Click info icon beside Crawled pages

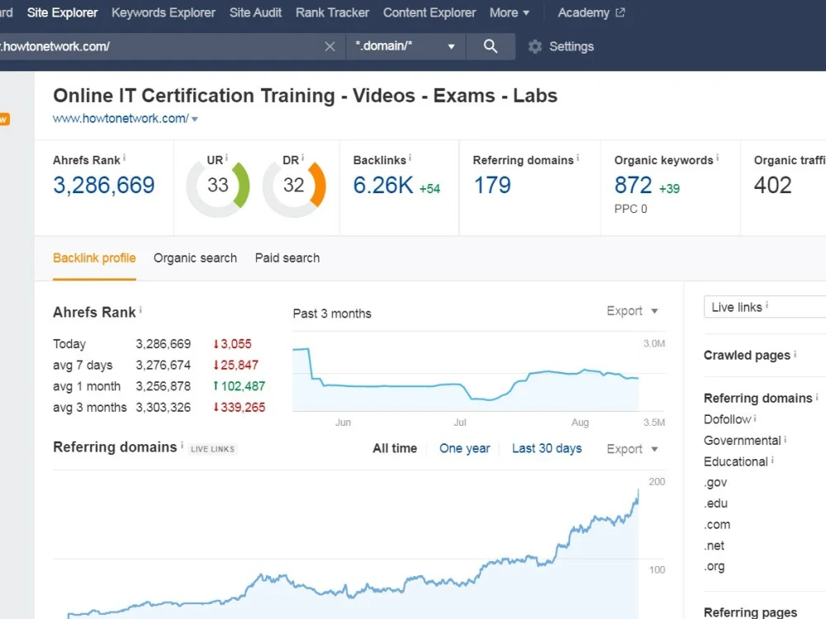(795, 354)
